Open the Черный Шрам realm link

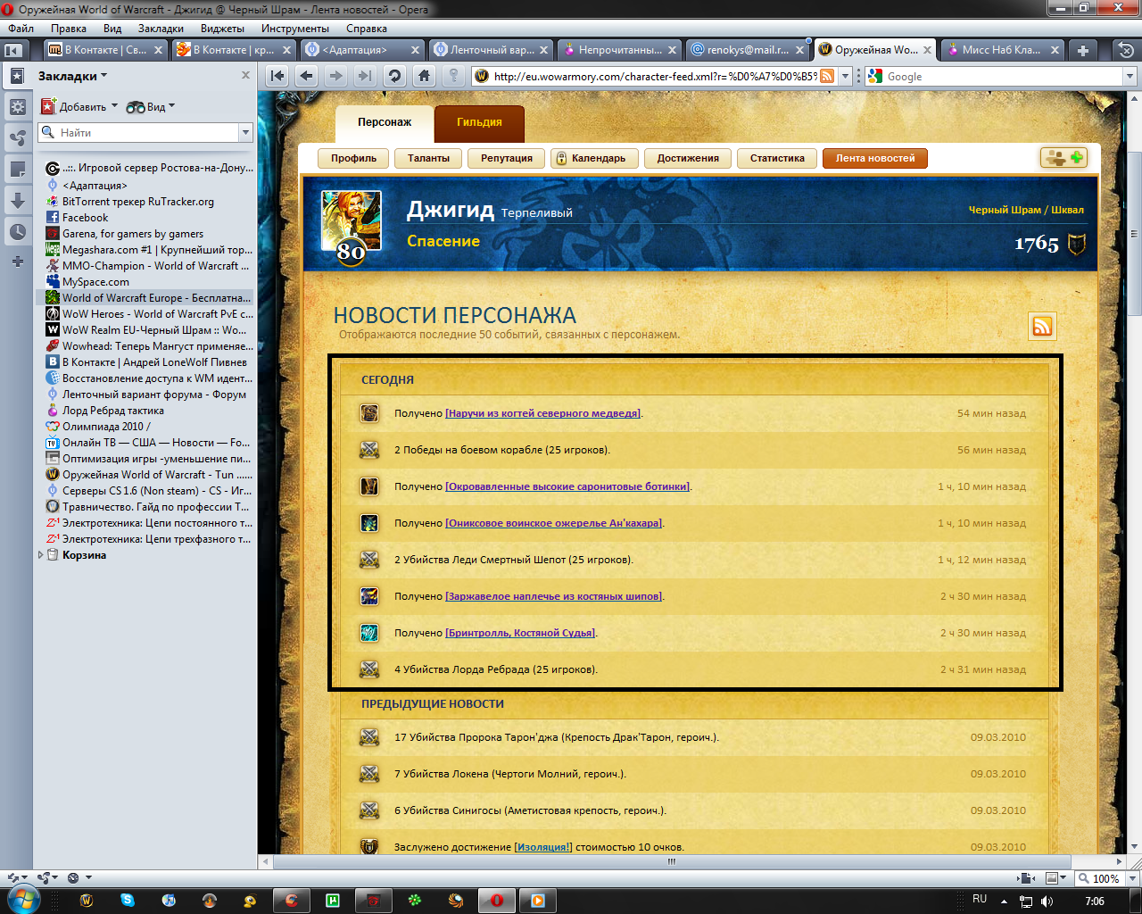coord(1005,210)
